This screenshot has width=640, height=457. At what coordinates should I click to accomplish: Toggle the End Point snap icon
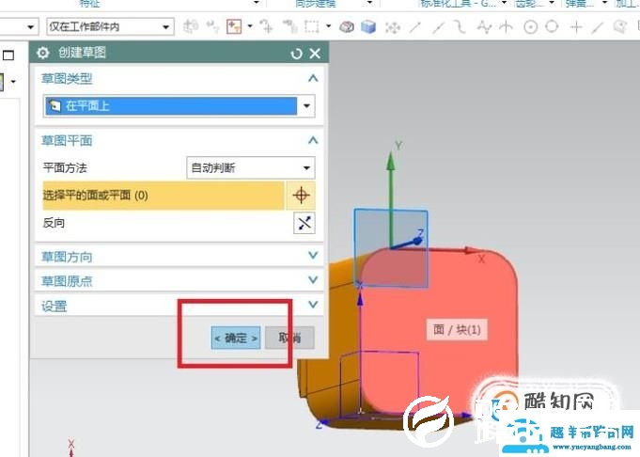coord(415,27)
